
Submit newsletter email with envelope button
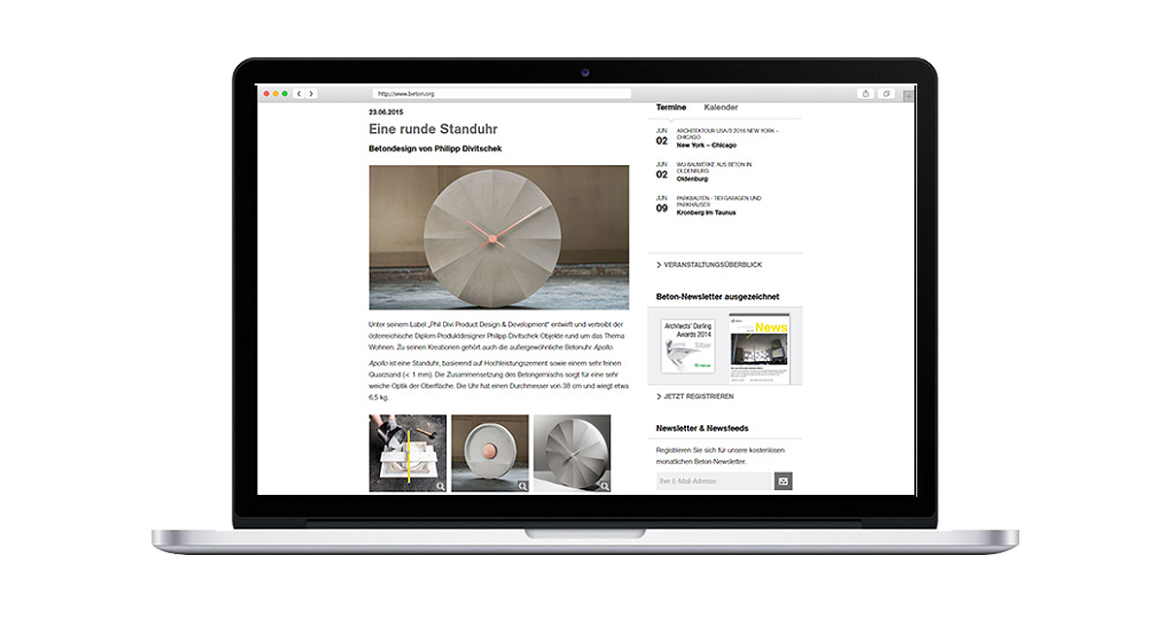click(x=783, y=481)
